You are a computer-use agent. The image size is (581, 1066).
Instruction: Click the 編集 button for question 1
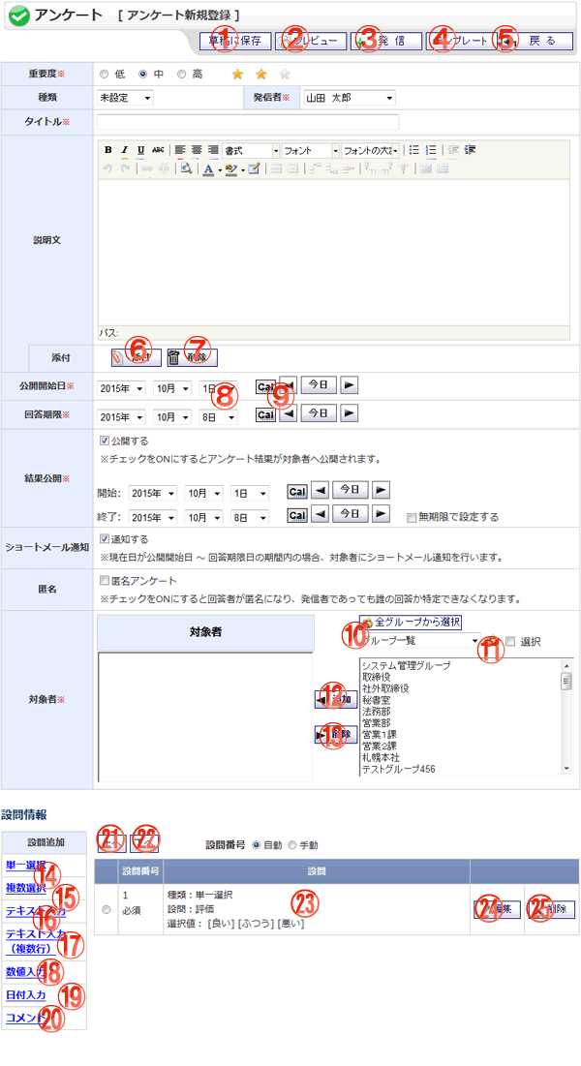coord(498,910)
